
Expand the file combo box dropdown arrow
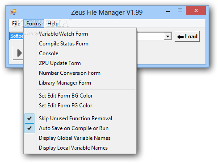pos(168,36)
